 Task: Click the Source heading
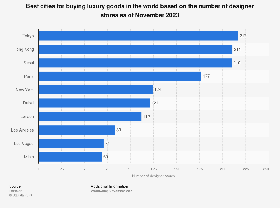coord(15,186)
